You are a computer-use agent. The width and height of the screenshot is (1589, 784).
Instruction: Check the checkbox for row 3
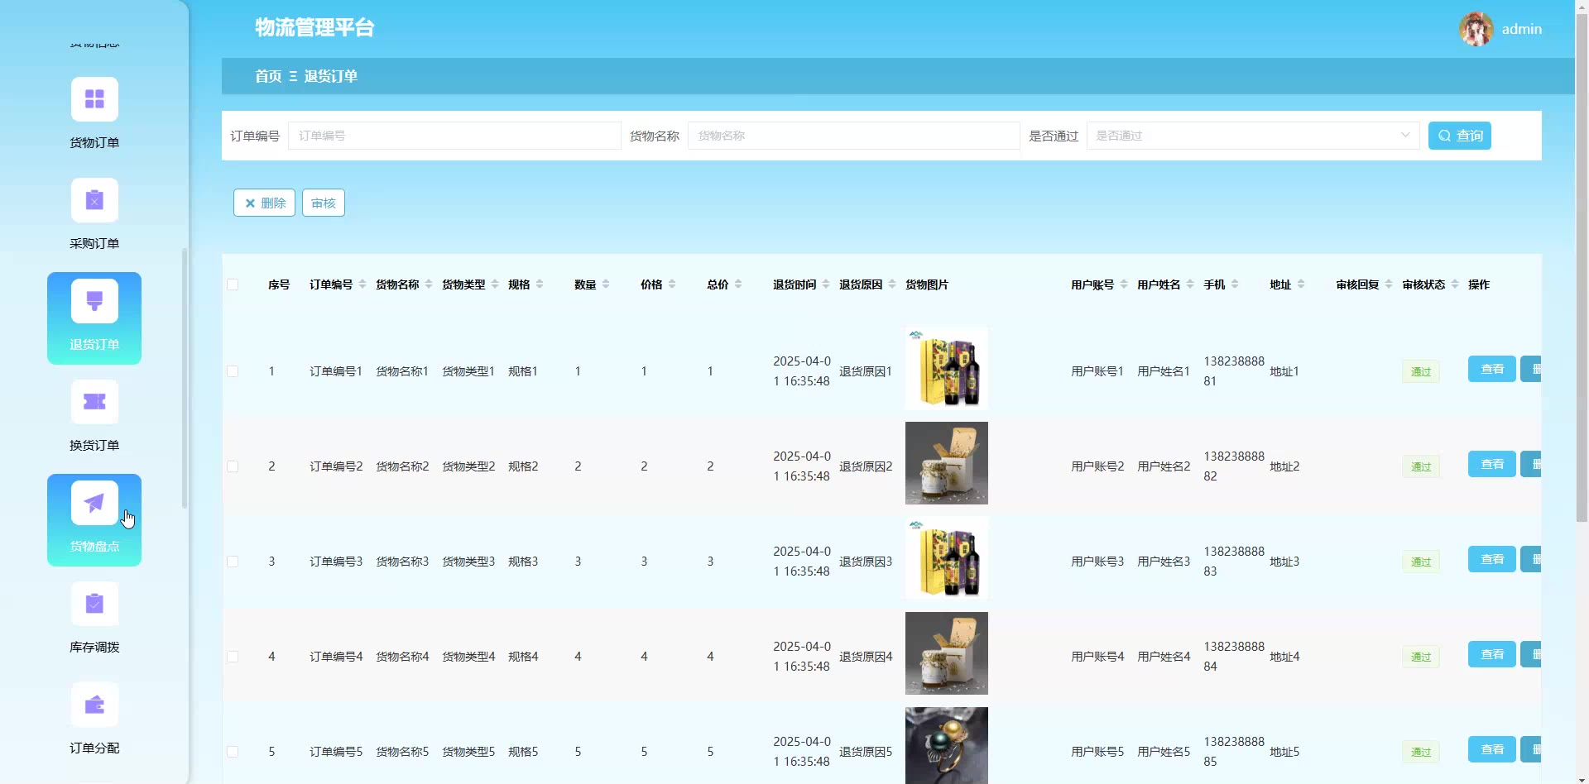point(233,562)
